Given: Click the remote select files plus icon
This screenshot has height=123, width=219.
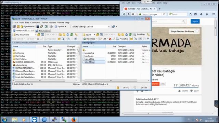Looking at the screenshot, I should point(141,39).
